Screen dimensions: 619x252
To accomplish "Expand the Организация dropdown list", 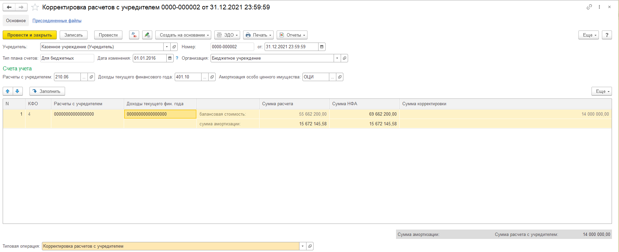I will point(337,58).
